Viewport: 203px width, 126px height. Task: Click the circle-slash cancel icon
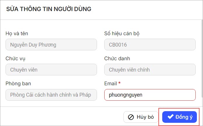131,117
